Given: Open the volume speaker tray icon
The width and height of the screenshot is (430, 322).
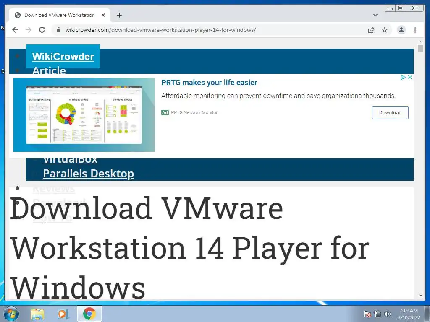Looking at the screenshot, I should click(387, 314).
